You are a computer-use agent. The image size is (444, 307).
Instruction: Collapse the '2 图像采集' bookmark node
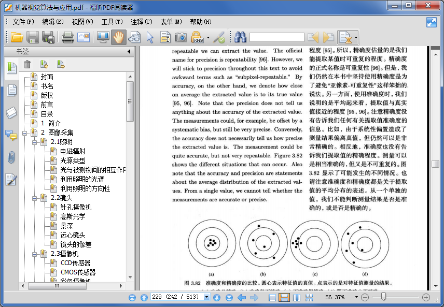pos(25,133)
